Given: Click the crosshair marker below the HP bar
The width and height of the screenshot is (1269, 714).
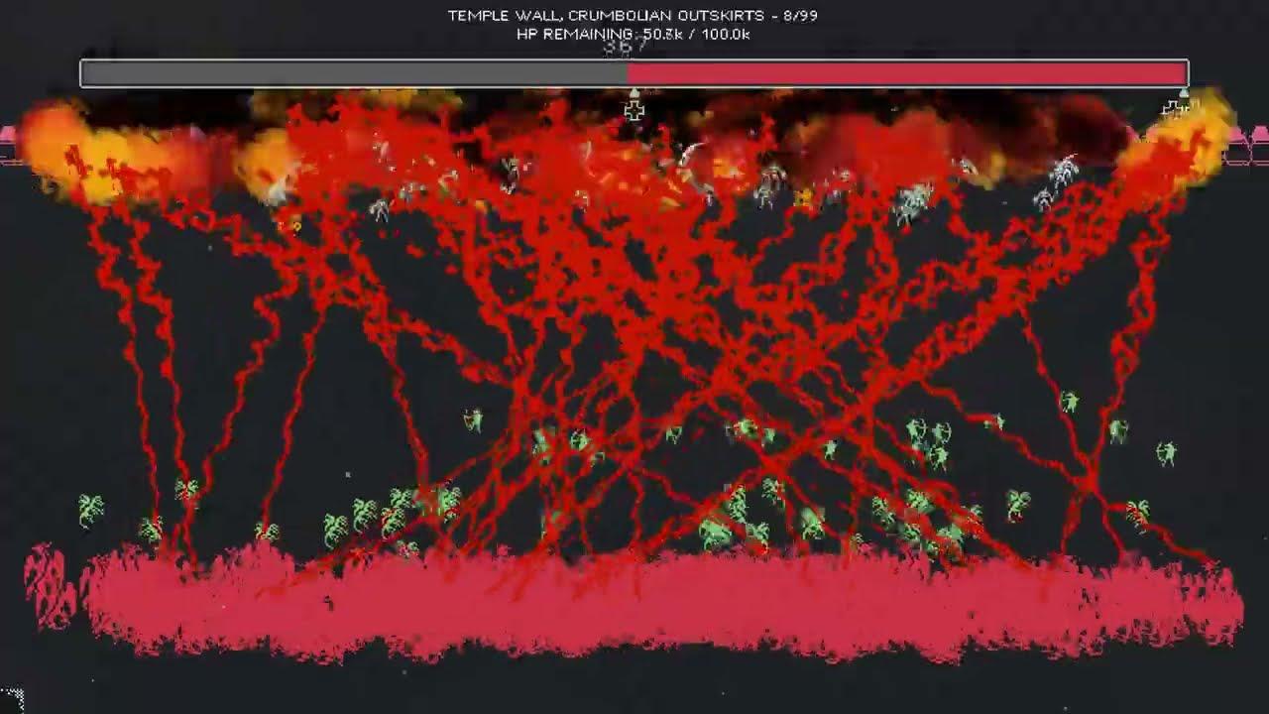Looking at the screenshot, I should pyautogui.click(x=634, y=110).
